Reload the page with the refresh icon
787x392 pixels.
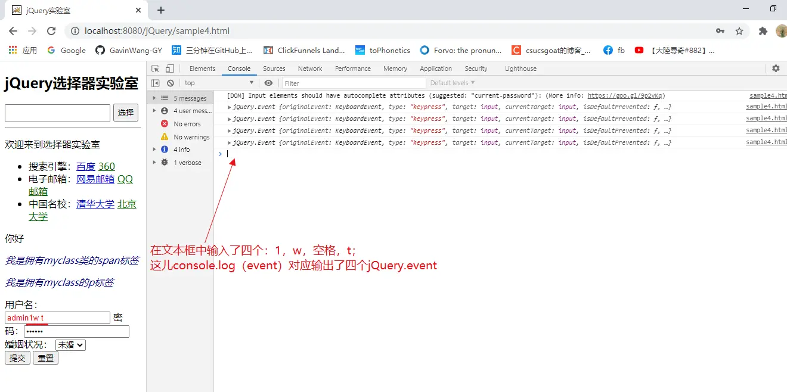pos(51,31)
